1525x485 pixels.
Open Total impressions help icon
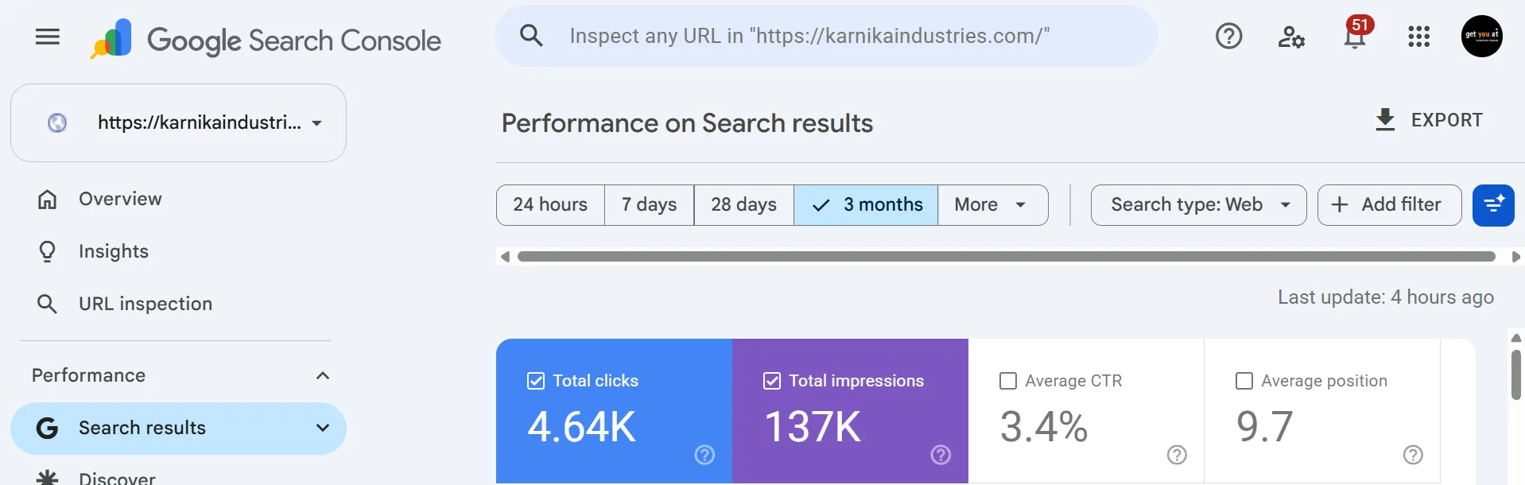pyautogui.click(x=941, y=455)
